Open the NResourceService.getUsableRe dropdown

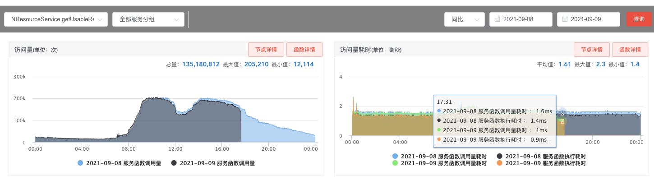tap(56, 19)
